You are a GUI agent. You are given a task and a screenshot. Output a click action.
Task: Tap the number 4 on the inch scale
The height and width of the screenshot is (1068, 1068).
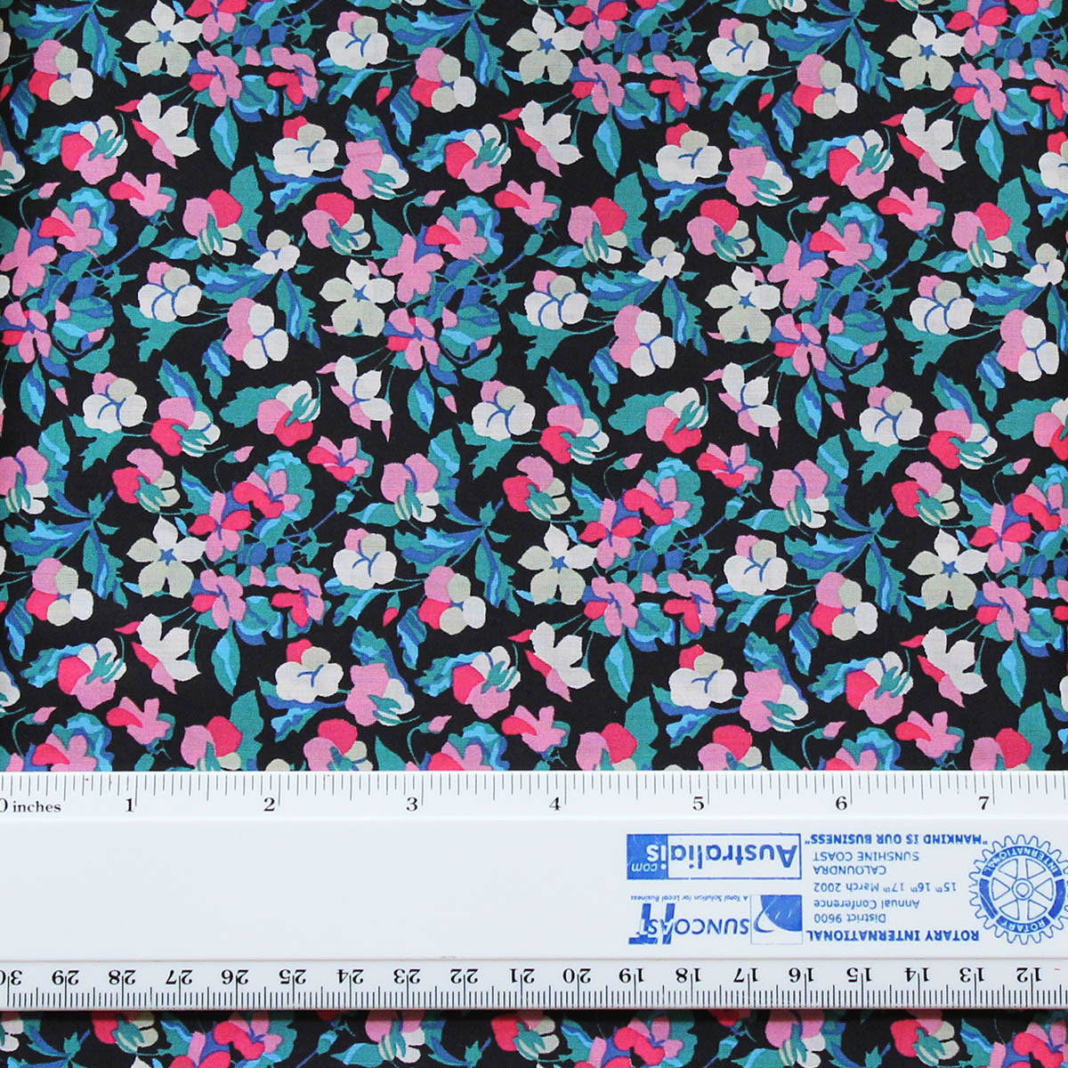click(x=555, y=805)
